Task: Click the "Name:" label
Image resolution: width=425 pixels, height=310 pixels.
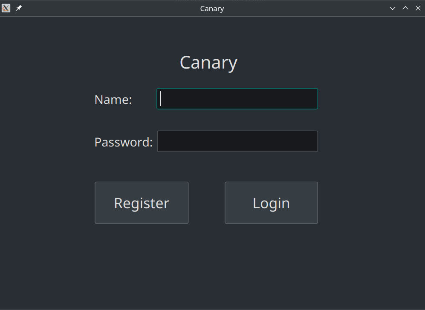Action: point(113,100)
